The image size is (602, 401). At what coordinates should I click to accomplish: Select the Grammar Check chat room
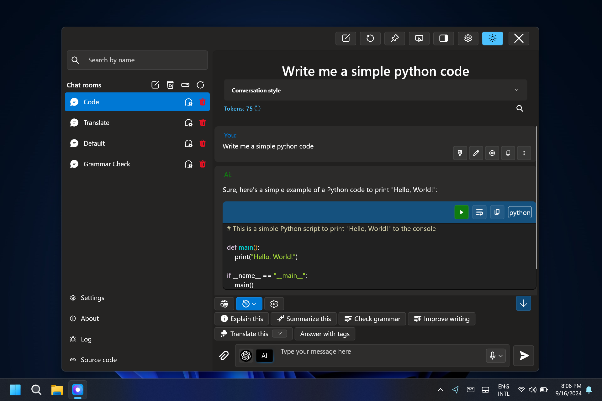(x=107, y=164)
